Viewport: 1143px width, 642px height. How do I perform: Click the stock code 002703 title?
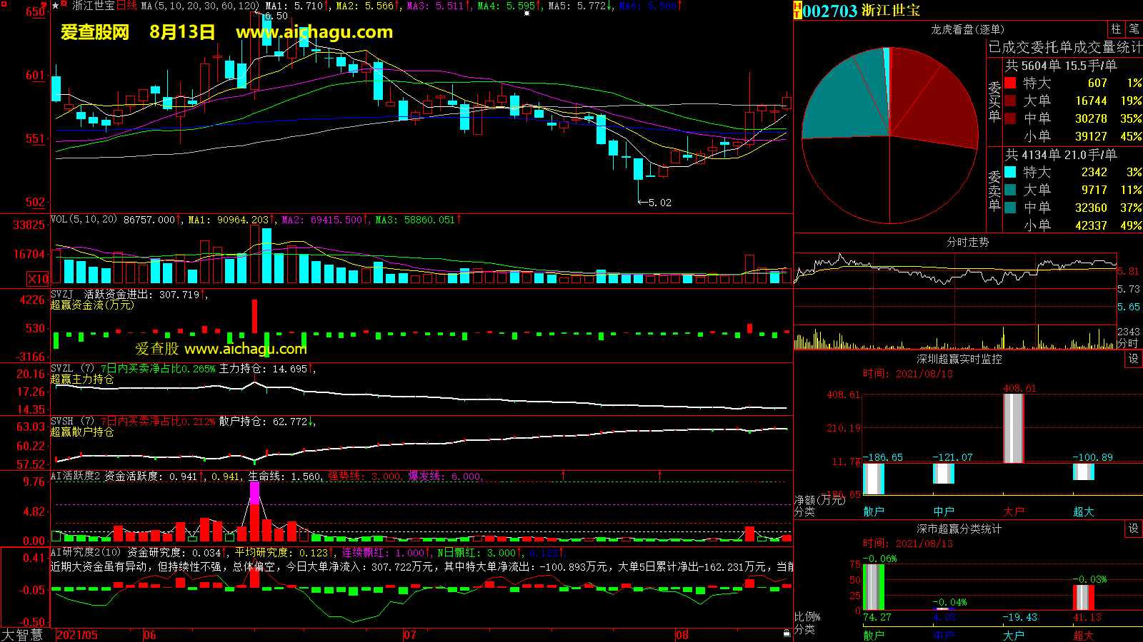coord(829,11)
